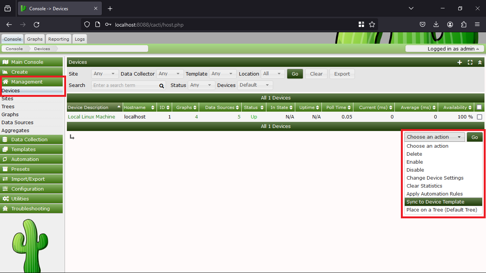Screen dimensions: 486x273
Task: Open Firefox hamburger application menu
Action: tap(477, 24)
